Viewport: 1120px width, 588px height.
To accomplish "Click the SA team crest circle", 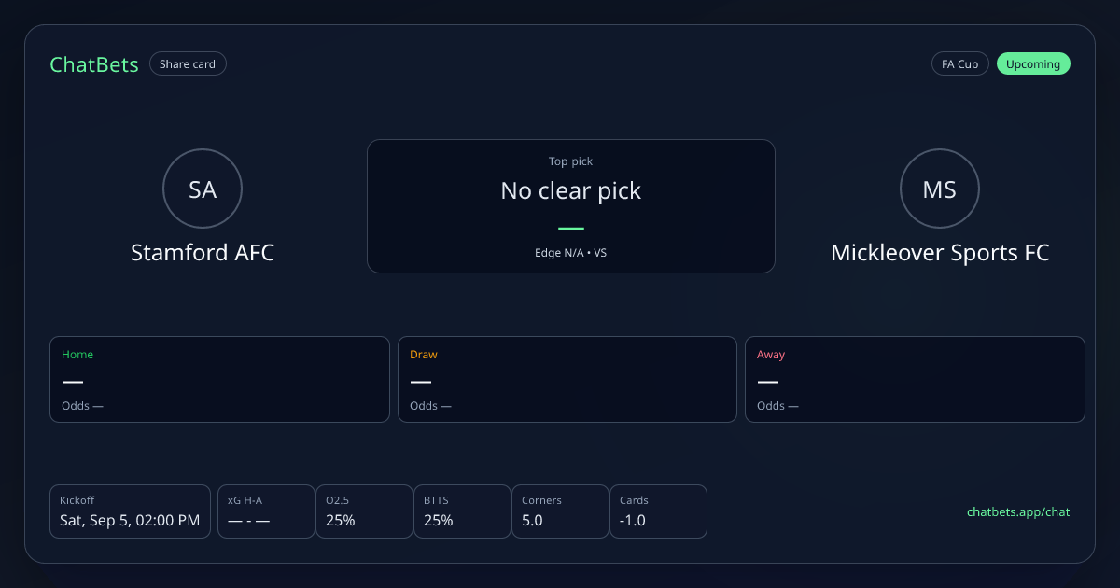I will click(203, 189).
